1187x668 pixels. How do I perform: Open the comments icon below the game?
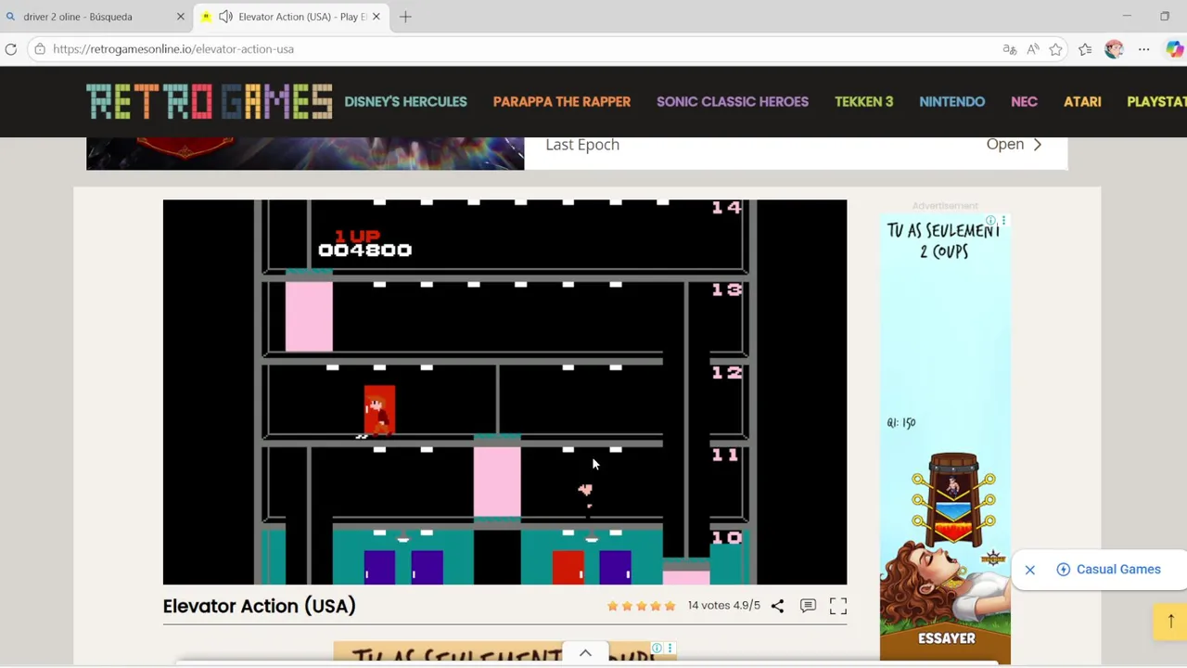point(808,606)
